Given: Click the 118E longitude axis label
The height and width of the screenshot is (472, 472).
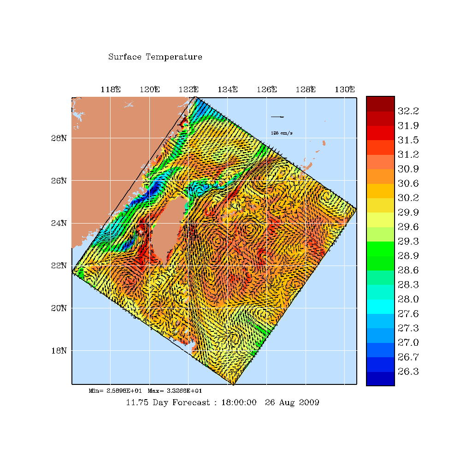Looking at the screenshot, I should pyautogui.click(x=111, y=90).
